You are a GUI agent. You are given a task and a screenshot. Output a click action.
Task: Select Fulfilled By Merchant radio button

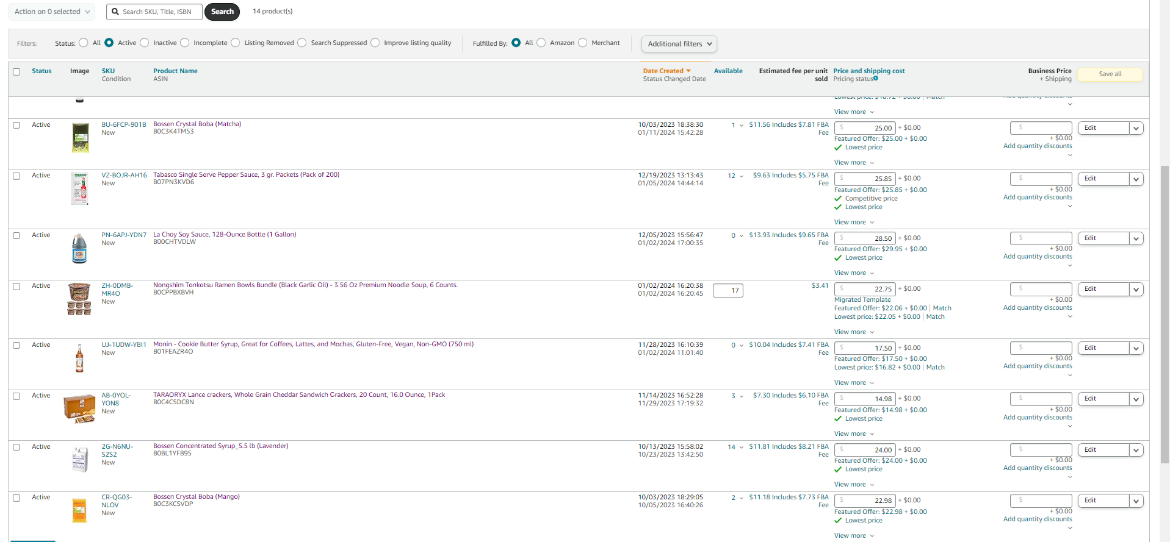pos(583,43)
